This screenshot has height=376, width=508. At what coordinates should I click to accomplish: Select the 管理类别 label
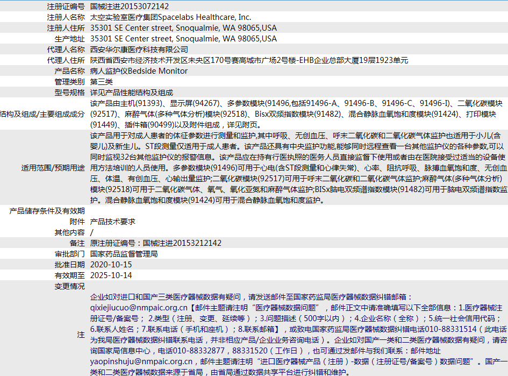pos(70,82)
